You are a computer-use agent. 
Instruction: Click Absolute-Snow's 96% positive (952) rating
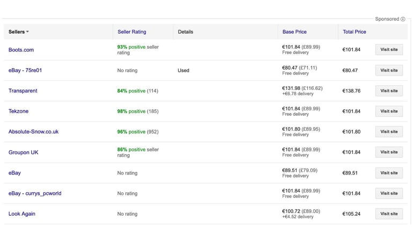pos(138,132)
